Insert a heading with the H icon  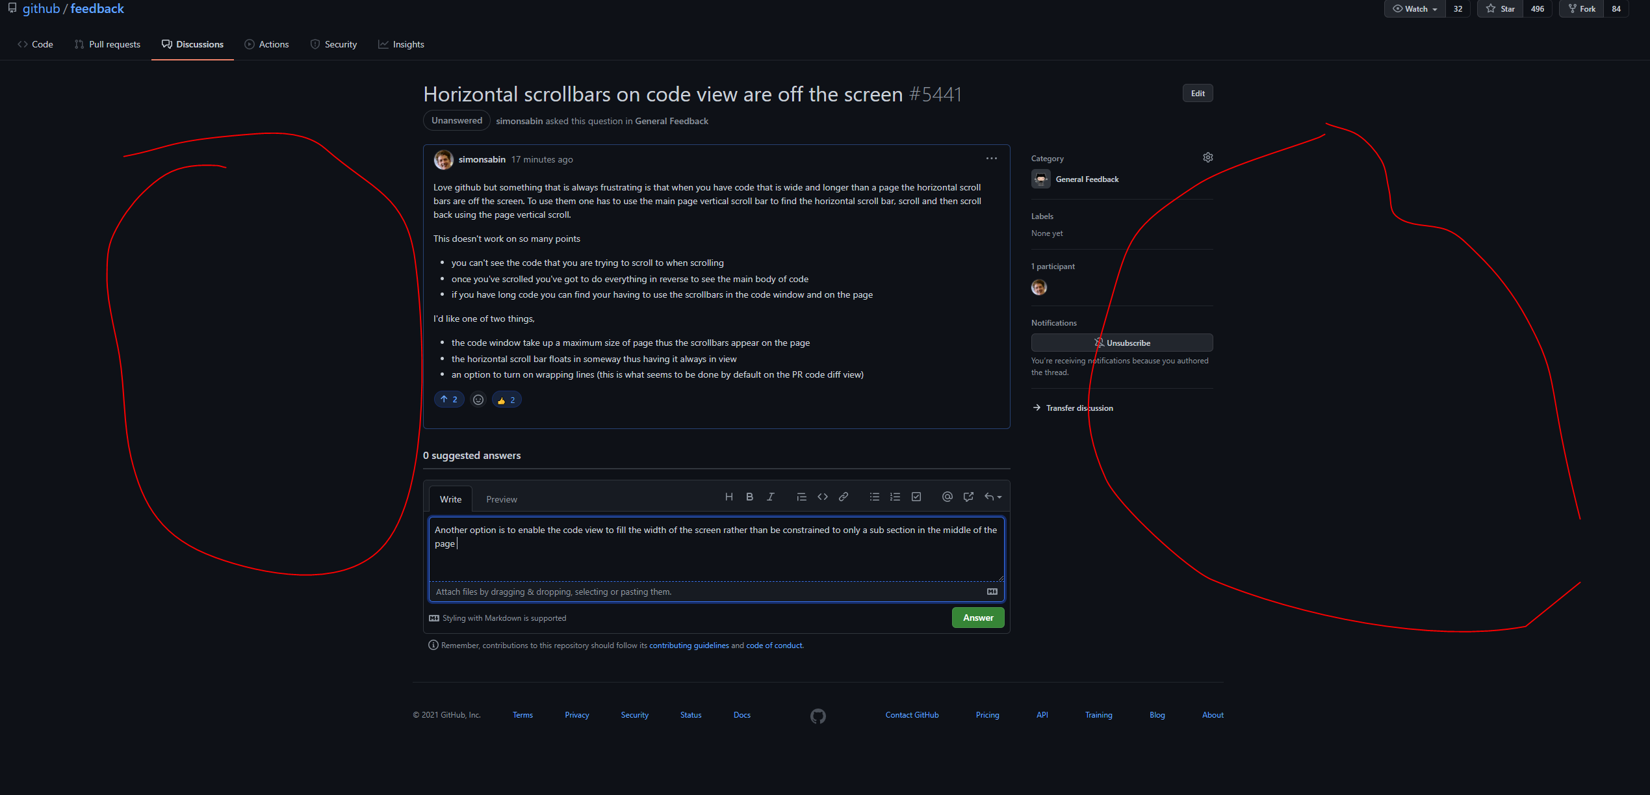point(728,497)
